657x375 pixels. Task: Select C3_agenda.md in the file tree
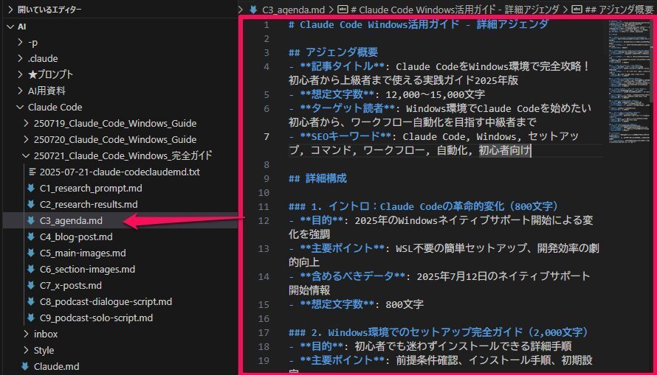[71, 221]
